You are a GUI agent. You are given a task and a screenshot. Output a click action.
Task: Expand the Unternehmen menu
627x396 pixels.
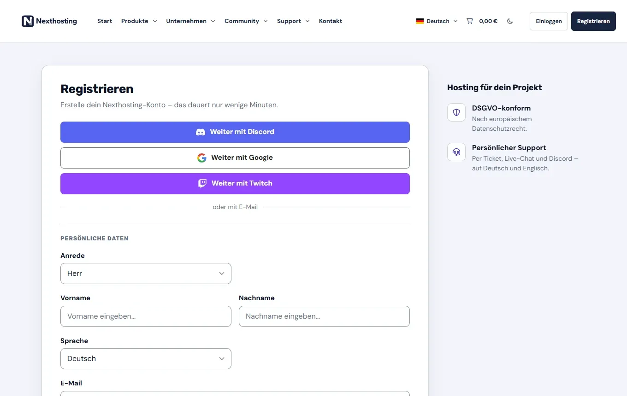coord(191,21)
